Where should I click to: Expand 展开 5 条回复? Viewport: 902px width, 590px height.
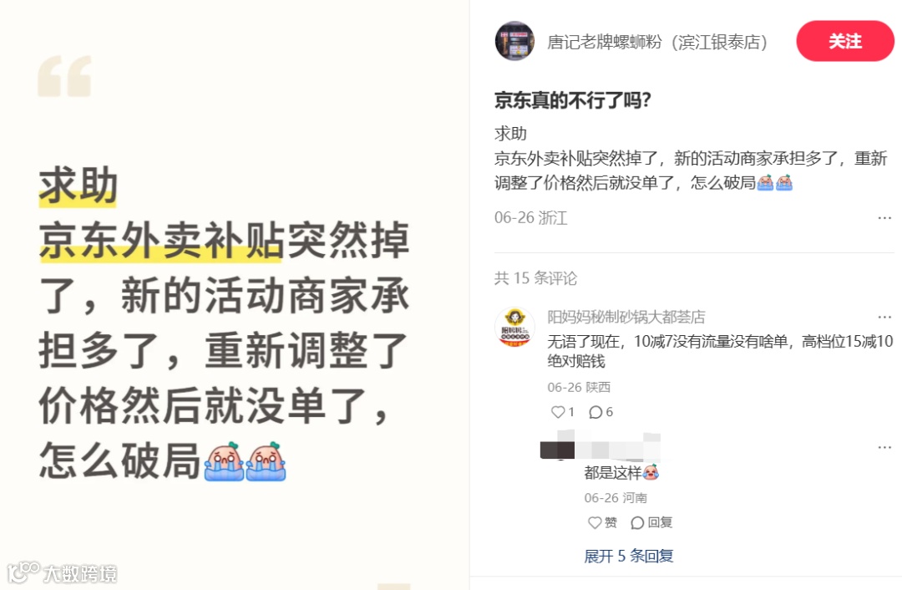point(628,556)
